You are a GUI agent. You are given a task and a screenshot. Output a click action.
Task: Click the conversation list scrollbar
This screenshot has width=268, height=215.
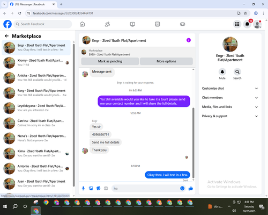click(x=74, y=114)
